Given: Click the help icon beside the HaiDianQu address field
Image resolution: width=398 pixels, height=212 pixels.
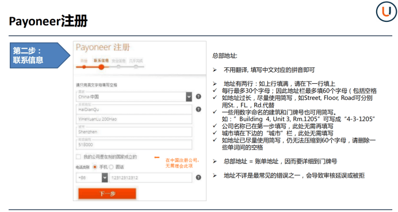Looking at the screenshot, I should click(198, 109).
